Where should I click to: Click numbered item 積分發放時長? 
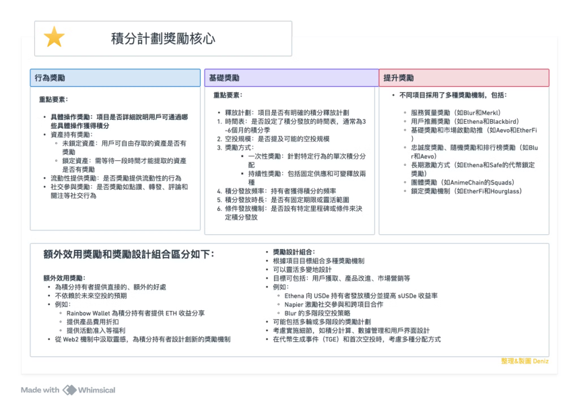coord(287,199)
